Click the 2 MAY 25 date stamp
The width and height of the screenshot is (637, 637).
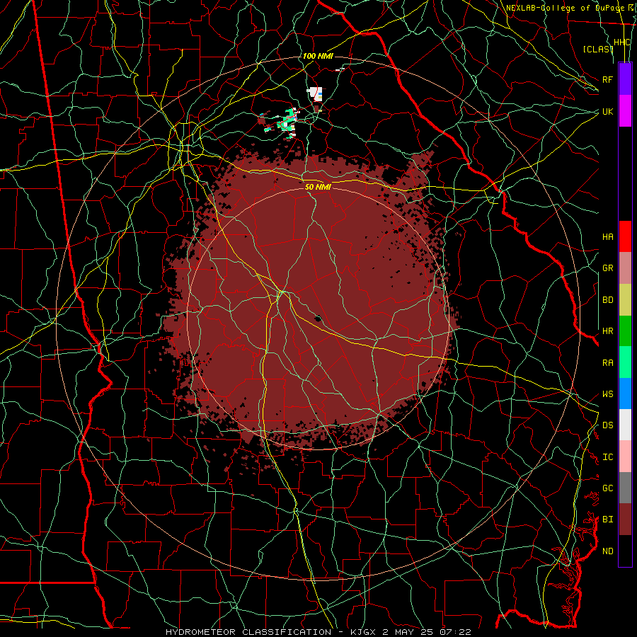click(x=411, y=632)
